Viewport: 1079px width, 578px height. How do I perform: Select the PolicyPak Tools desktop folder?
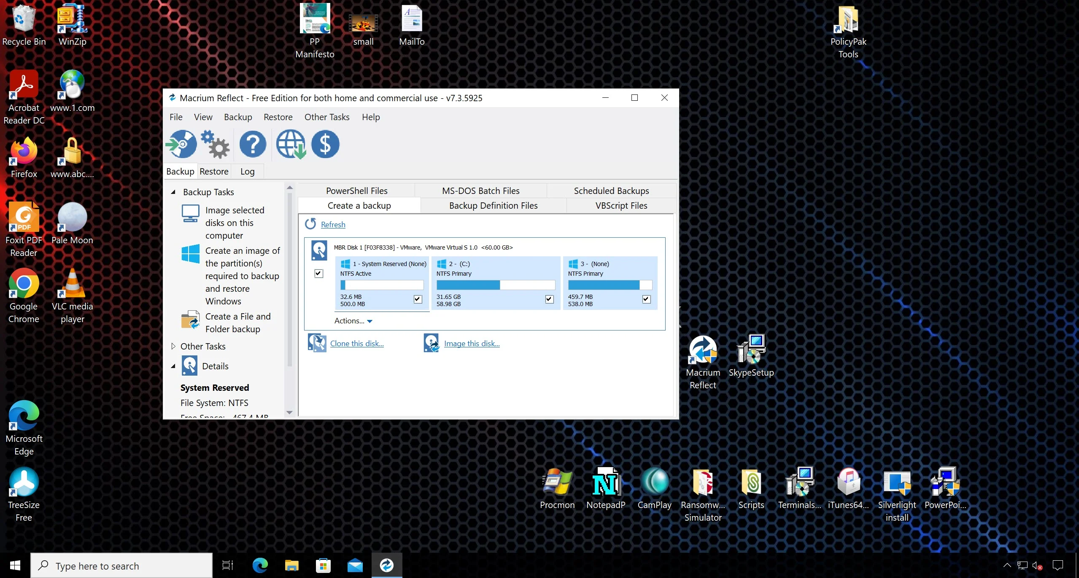click(x=848, y=31)
